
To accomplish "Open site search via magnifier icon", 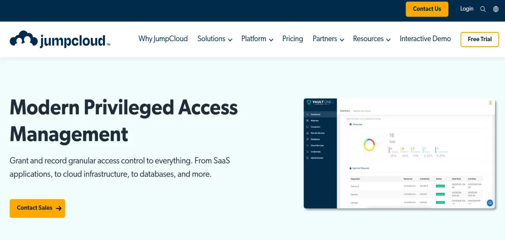I will pyautogui.click(x=483, y=9).
